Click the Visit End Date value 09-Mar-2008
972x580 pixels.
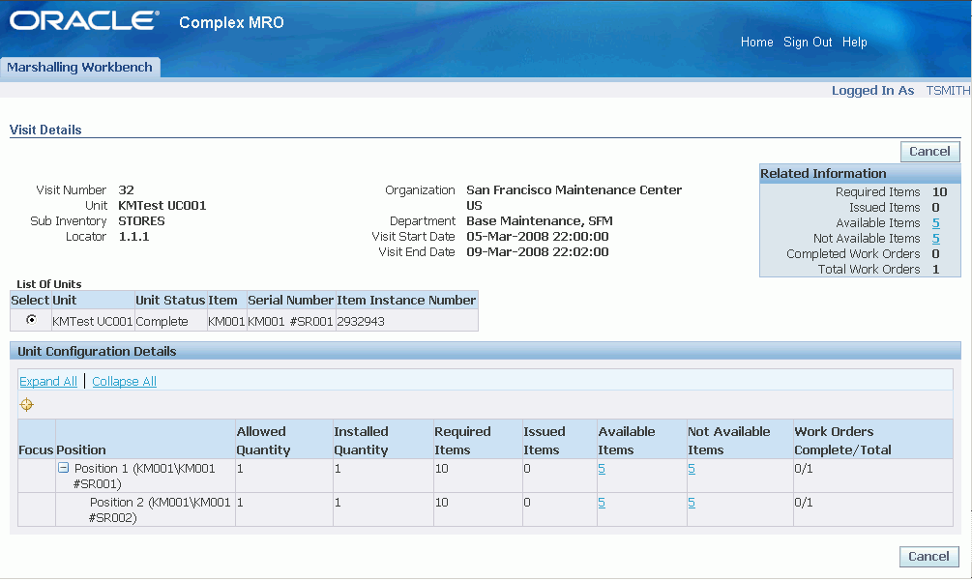pos(538,251)
